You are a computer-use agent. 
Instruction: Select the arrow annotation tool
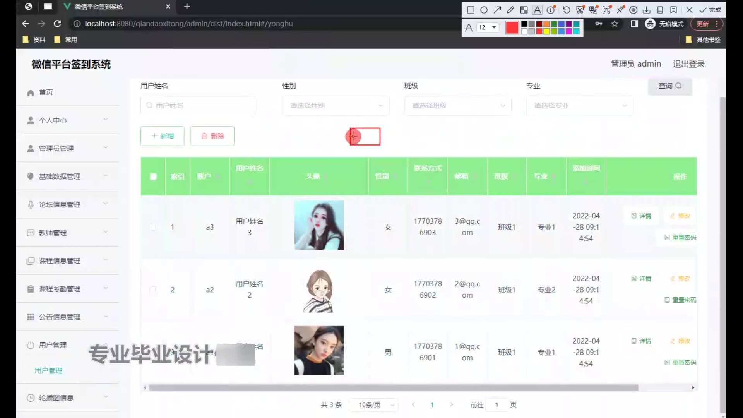(497, 10)
